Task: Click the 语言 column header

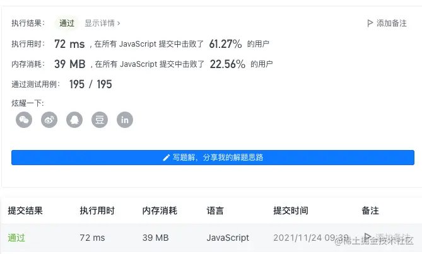Action: (x=215, y=211)
